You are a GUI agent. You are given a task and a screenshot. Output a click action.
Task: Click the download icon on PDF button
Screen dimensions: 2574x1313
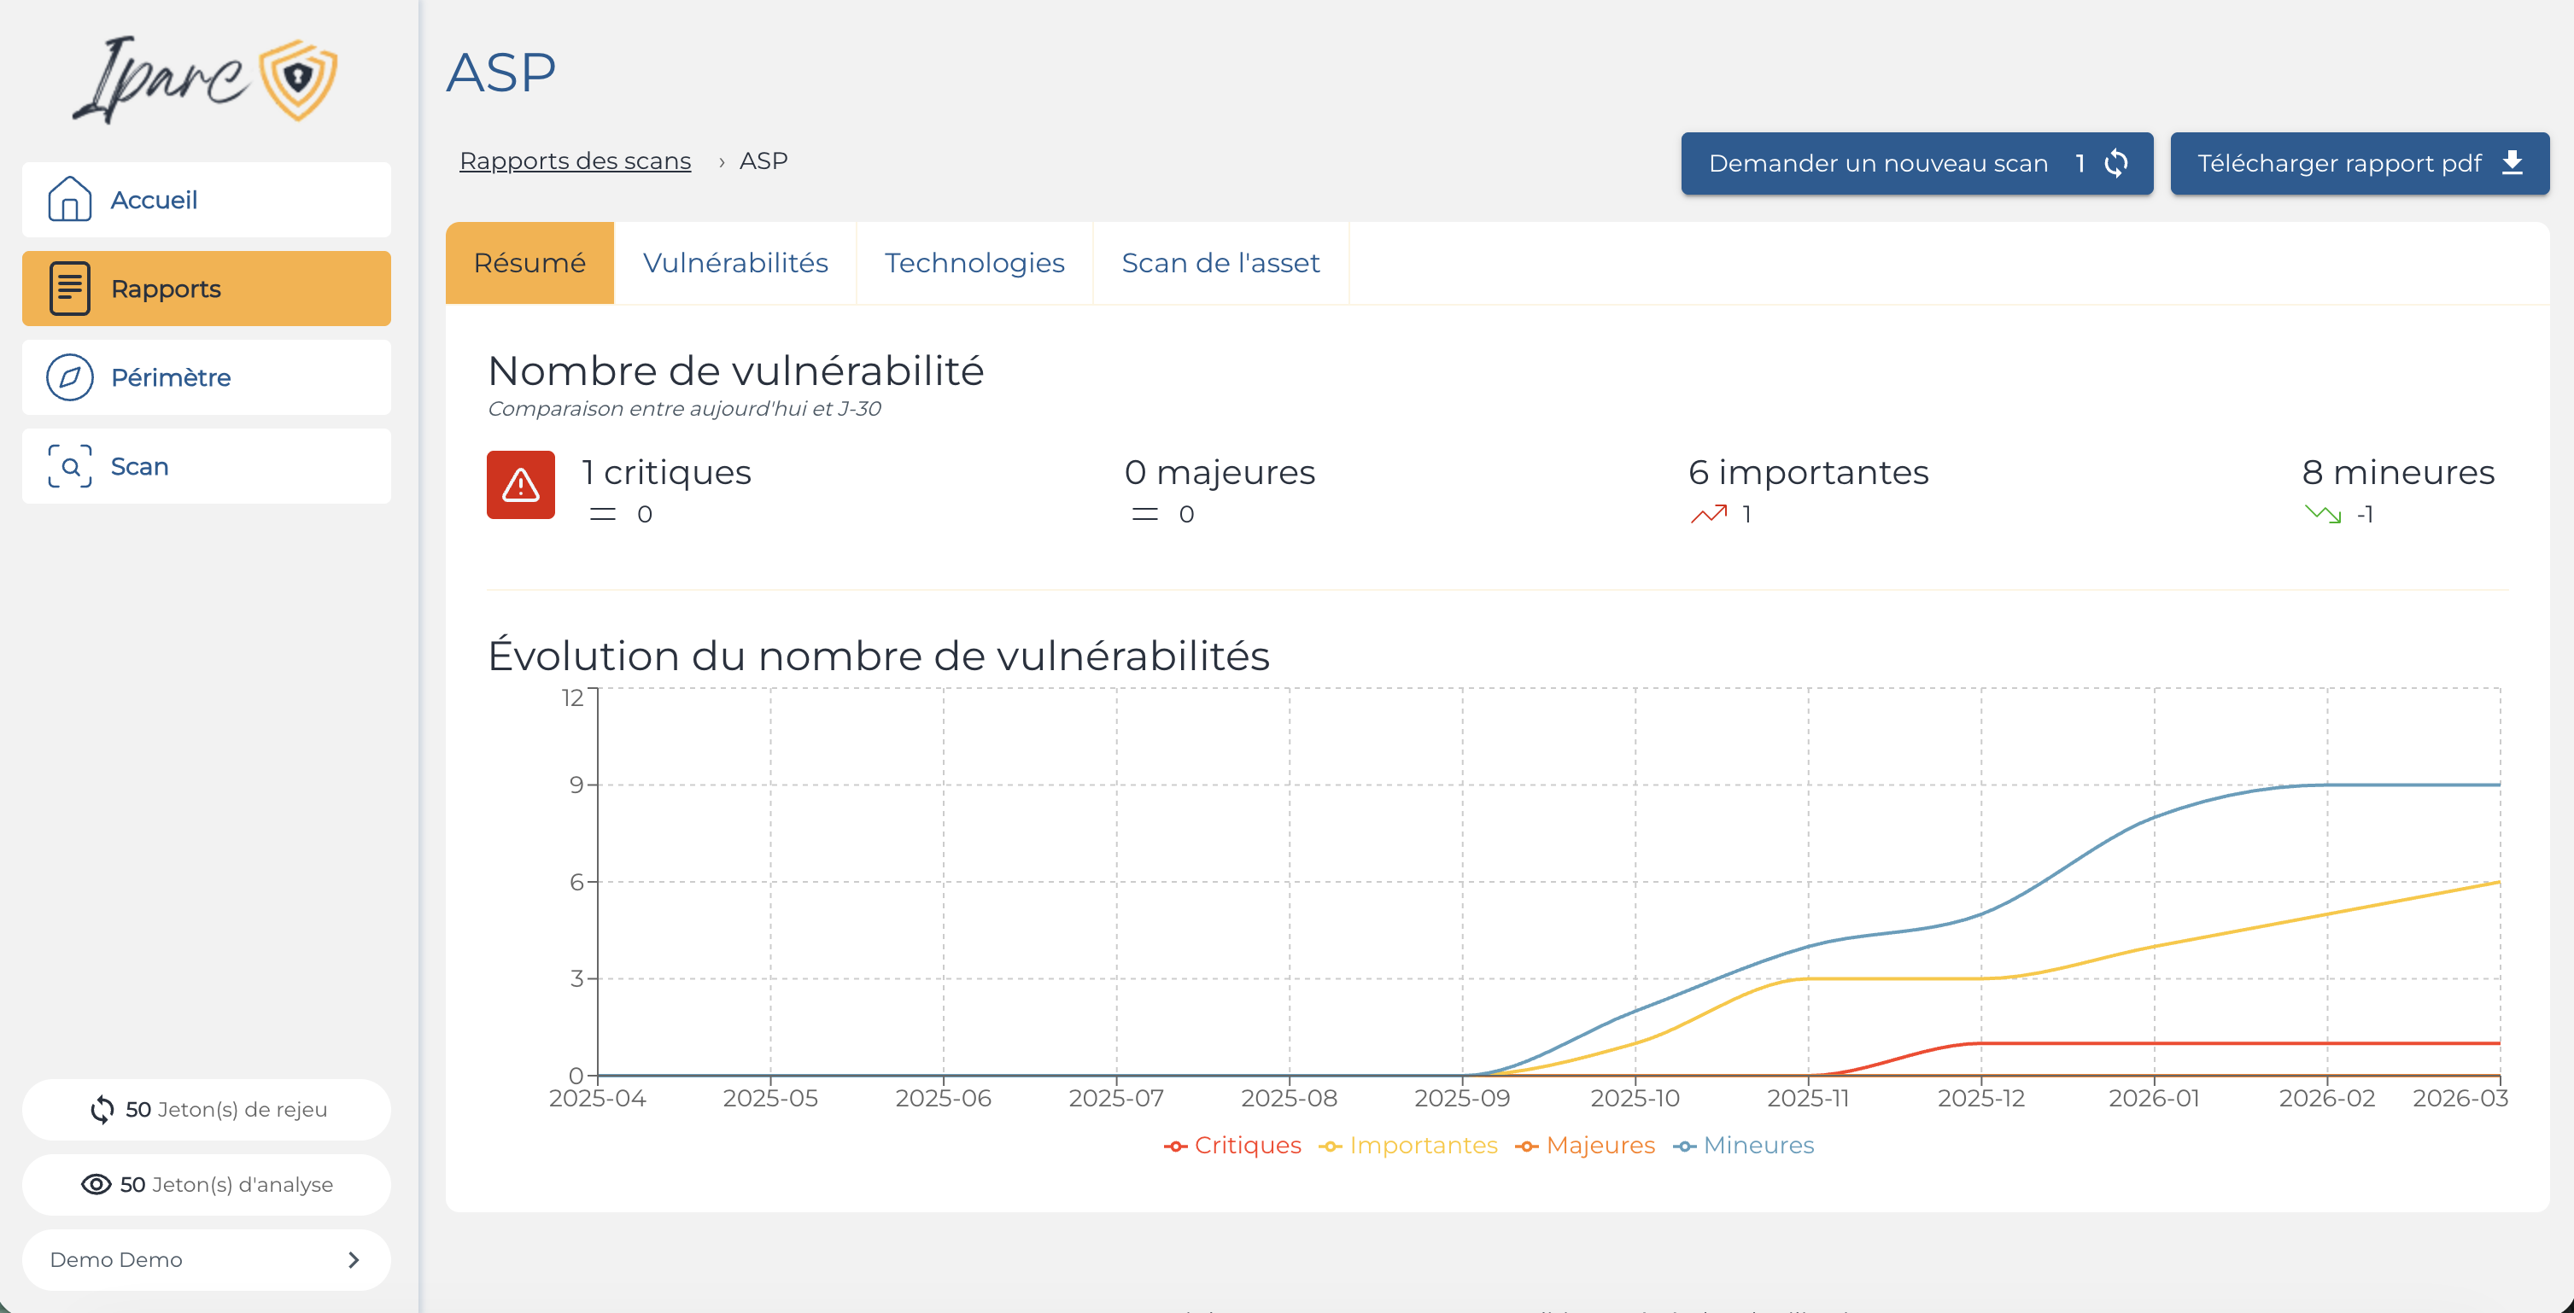point(2513,163)
